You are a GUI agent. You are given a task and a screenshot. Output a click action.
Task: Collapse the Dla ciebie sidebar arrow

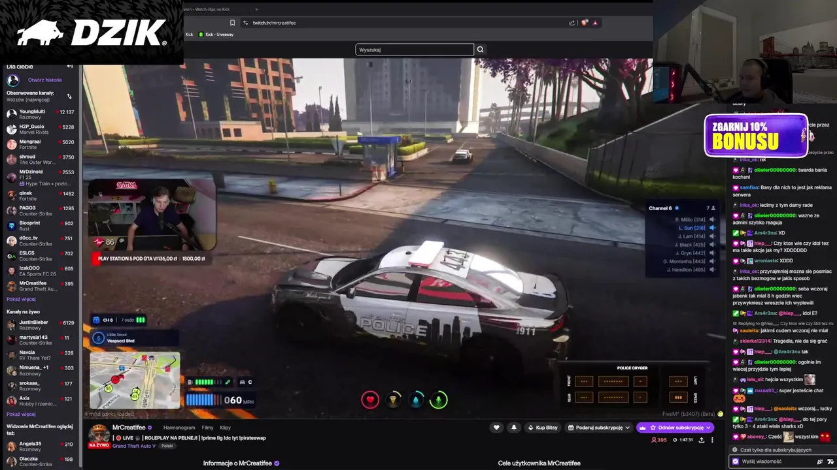click(x=70, y=67)
